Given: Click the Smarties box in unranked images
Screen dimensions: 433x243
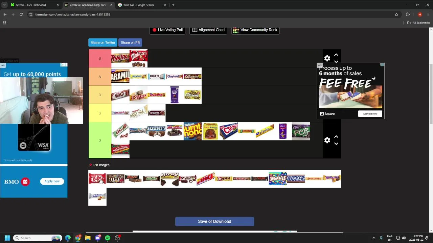Looking at the screenshot, I should pos(278,179).
